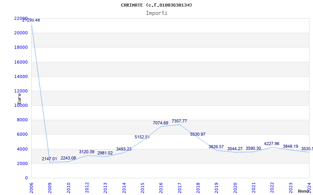
Task: Click the x-axis year 2020
Action: tap(235, 188)
